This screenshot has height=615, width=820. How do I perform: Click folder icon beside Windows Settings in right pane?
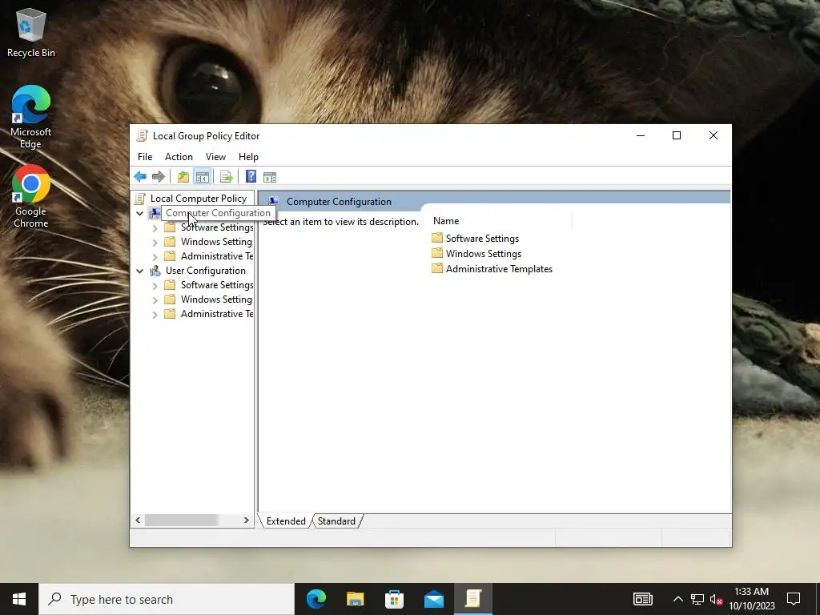point(437,253)
